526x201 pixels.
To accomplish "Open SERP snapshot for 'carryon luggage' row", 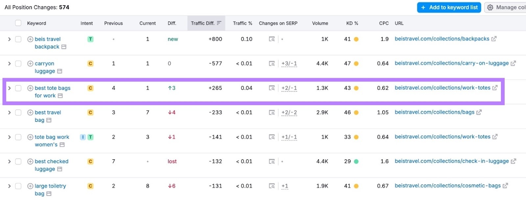I will point(272,64).
